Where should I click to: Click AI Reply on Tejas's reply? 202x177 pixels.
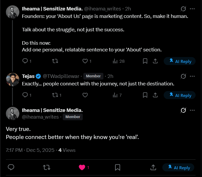pyautogui.click(x=180, y=95)
